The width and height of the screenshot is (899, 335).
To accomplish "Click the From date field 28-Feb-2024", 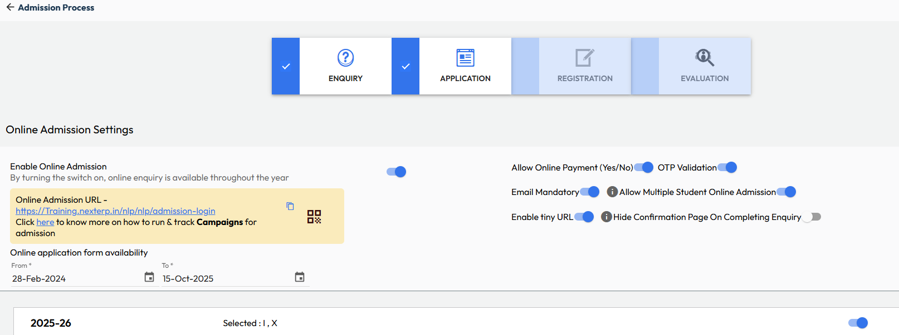I will pyautogui.click(x=72, y=278).
